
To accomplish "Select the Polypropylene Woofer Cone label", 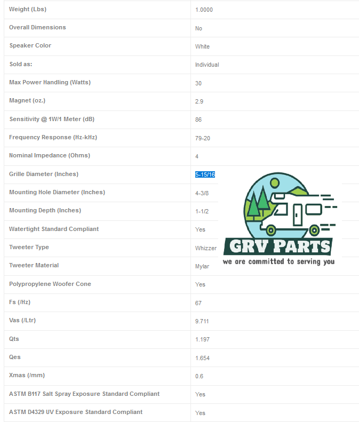I will click(50, 284).
